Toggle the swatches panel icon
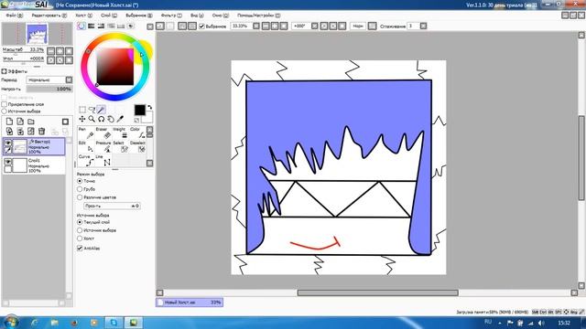 coord(121,27)
